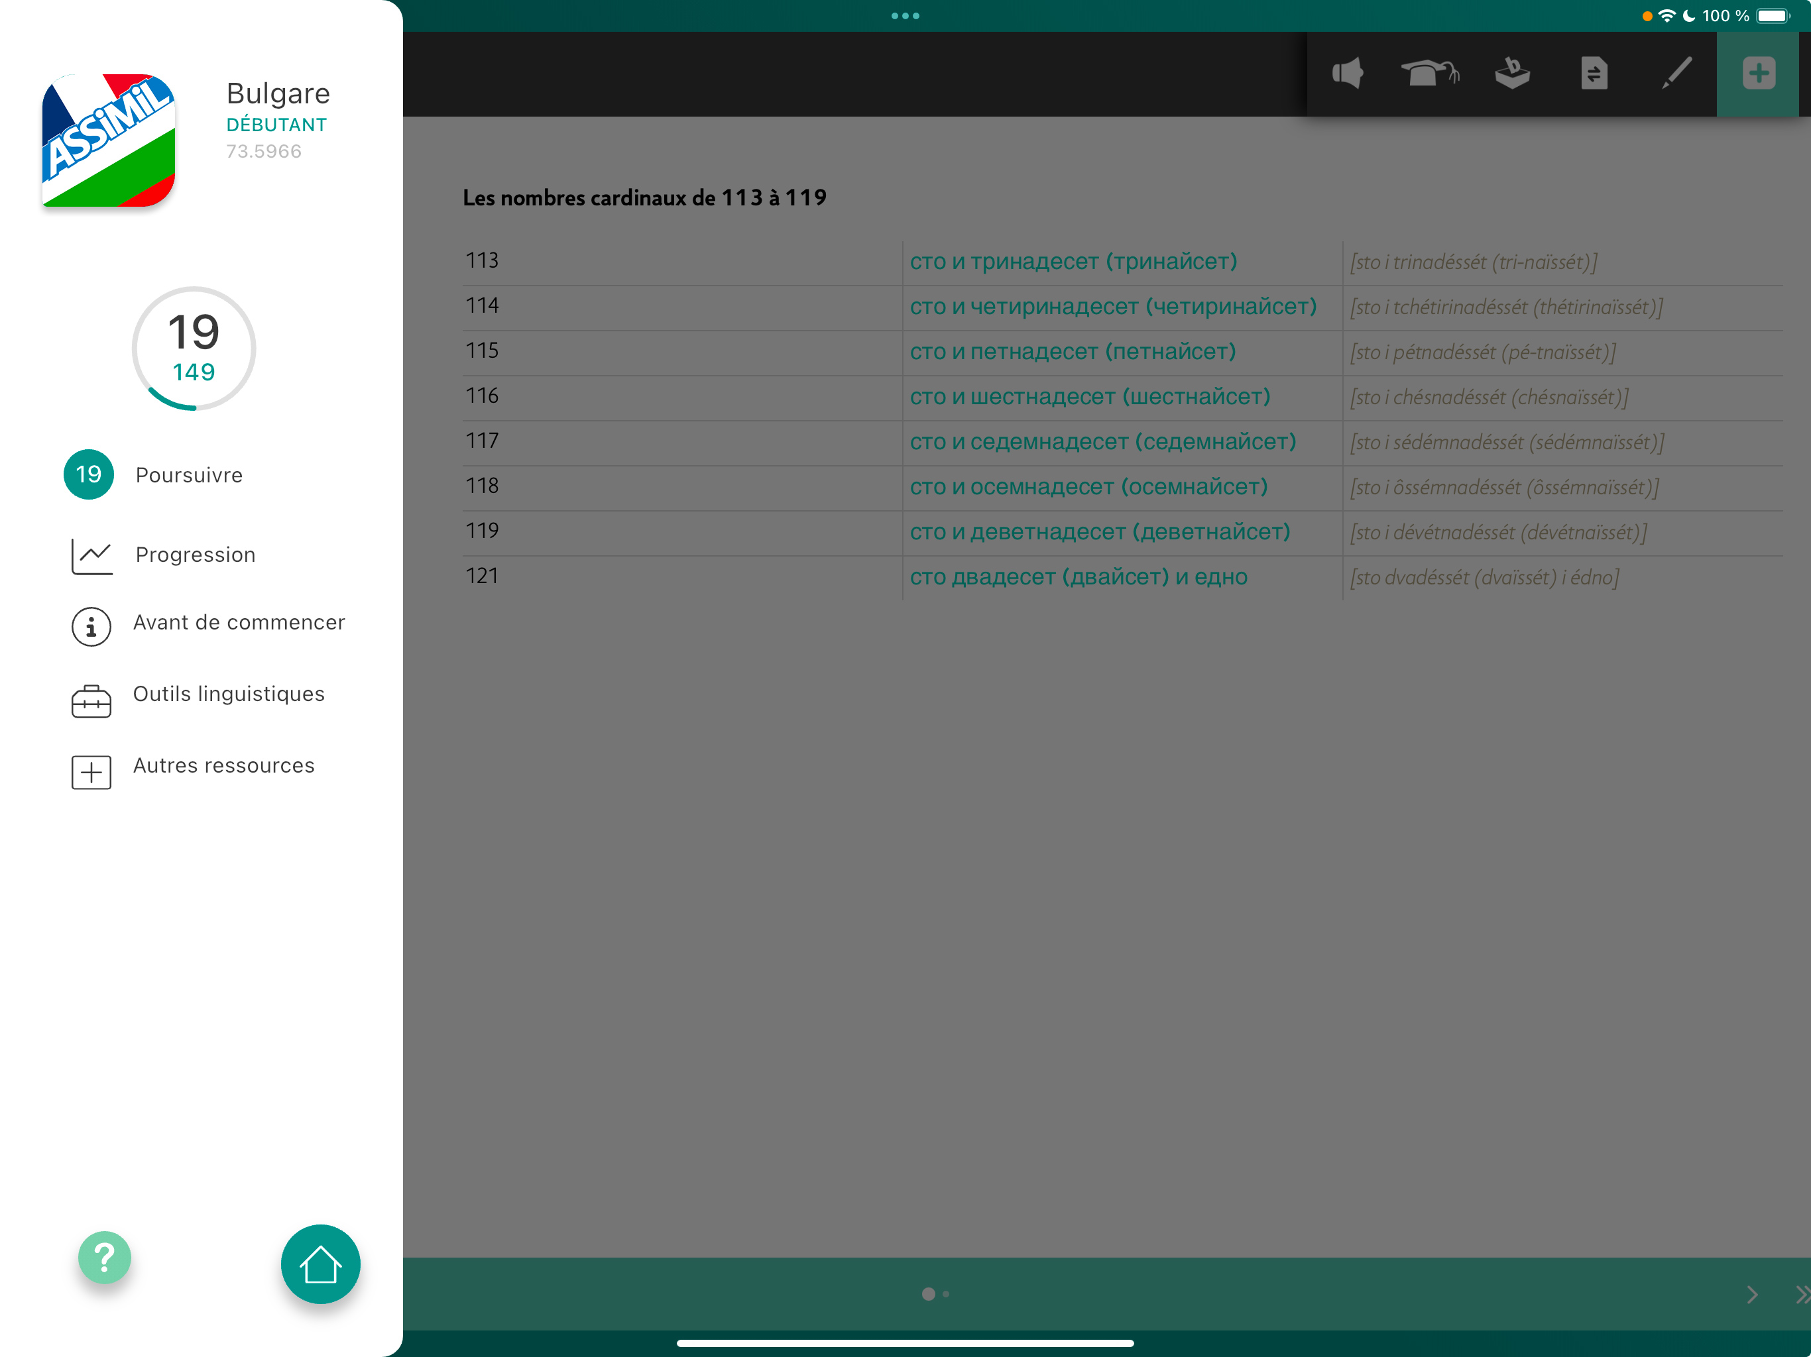This screenshot has height=1357, width=1811.
Task: Tap the battery status icon
Action: (1773, 15)
